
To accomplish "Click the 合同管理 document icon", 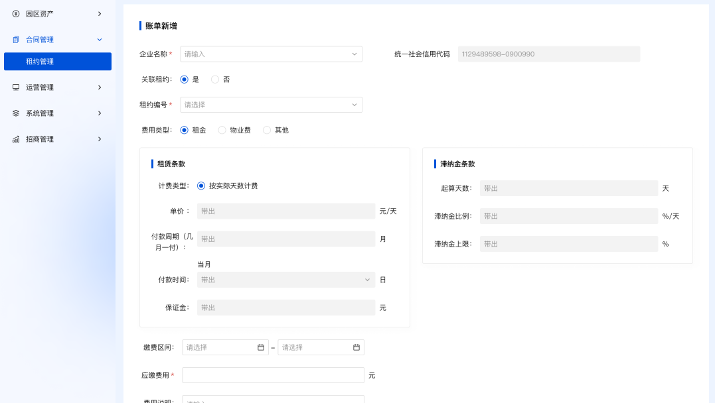I will (x=16, y=40).
